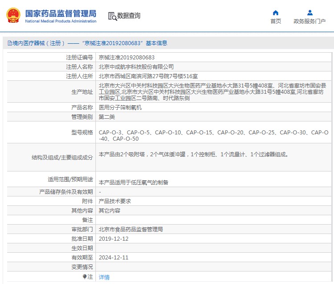Click the 注册人名称 label
334x284 pixels.
[x=79, y=67]
